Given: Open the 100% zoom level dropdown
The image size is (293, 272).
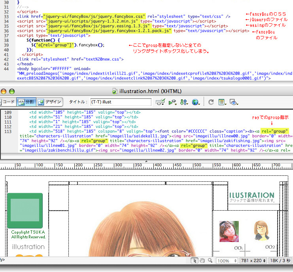Looking at the screenshot, I should pos(227,261).
